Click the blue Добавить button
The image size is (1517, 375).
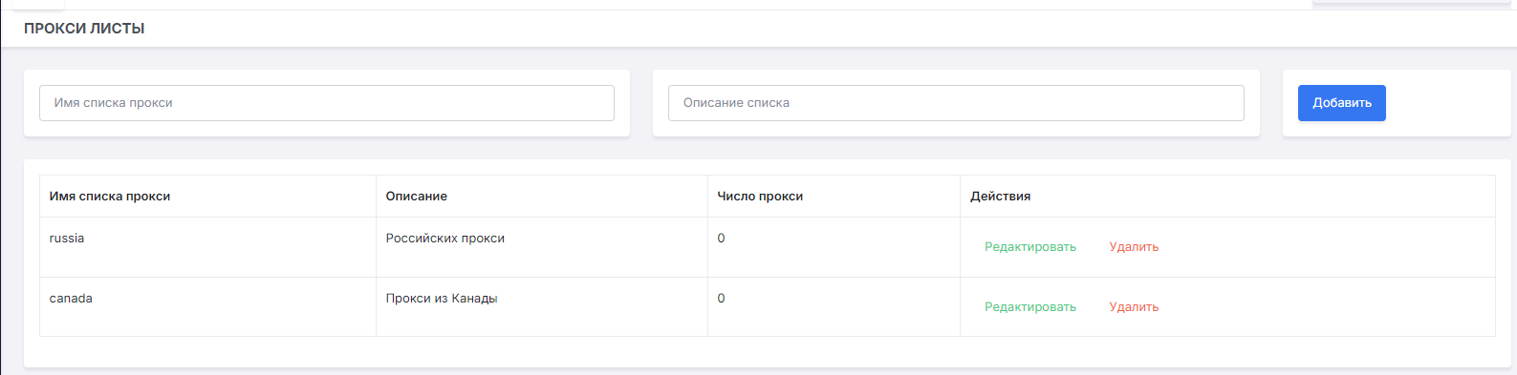[x=1341, y=103]
